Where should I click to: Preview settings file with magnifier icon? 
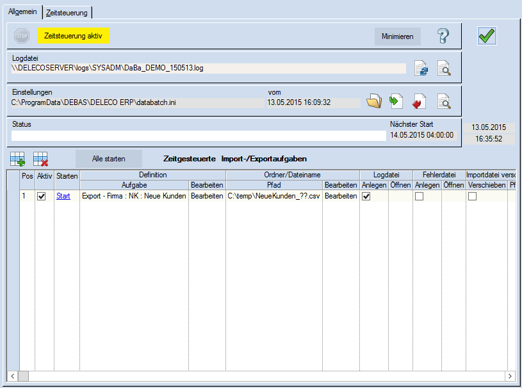point(445,101)
